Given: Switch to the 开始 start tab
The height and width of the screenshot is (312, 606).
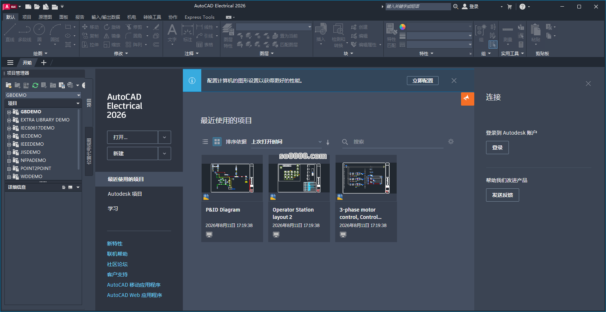Looking at the screenshot, I should pos(27,63).
